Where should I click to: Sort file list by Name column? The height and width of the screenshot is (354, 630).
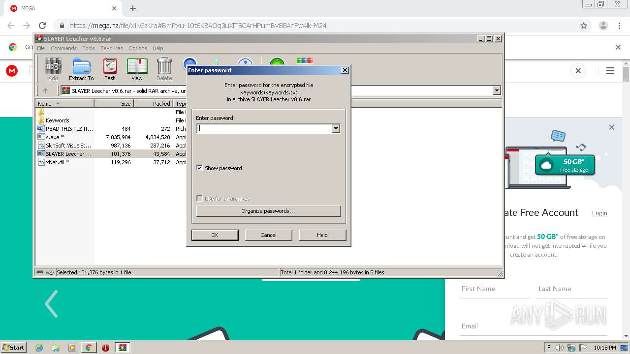tap(65, 104)
